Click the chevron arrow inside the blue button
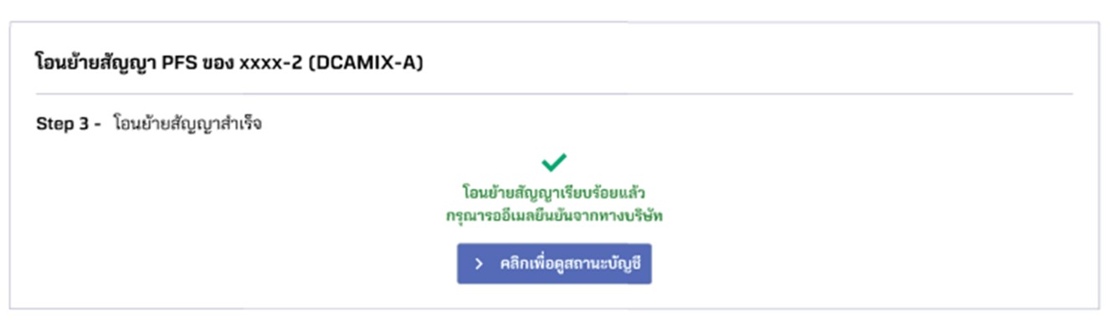 click(x=479, y=263)
